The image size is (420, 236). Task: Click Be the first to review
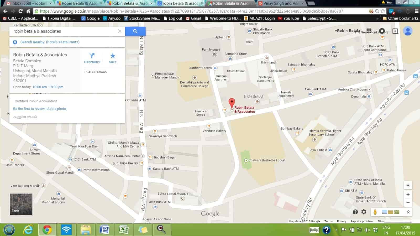(29, 109)
